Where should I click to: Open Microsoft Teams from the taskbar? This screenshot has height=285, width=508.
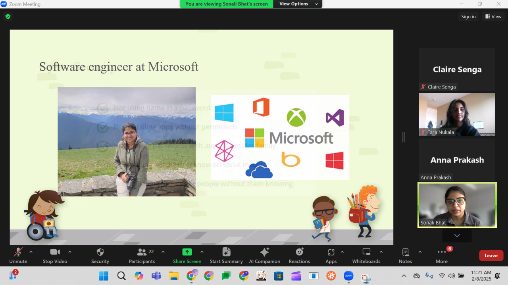coord(156,275)
